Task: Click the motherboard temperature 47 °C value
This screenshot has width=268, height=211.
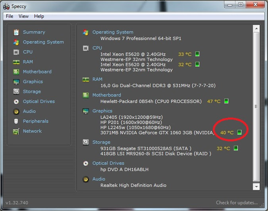Action: 214,101
